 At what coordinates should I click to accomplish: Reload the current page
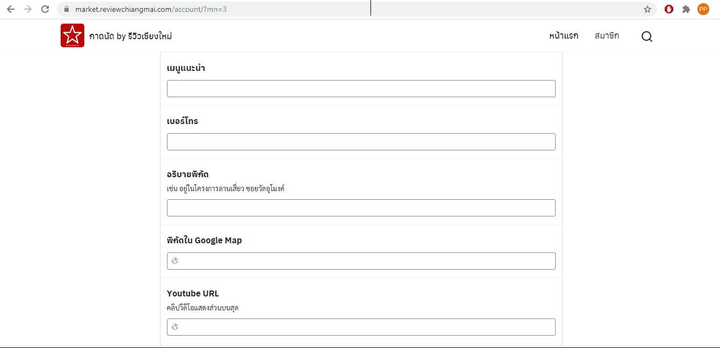pyautogui.click(x=45, y=9)
